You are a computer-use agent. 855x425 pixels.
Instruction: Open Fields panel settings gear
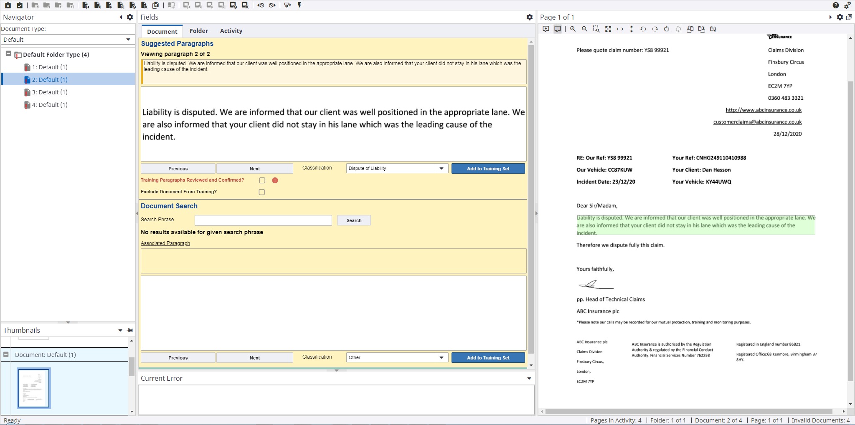pyautogui.click(x=529, y=17)
